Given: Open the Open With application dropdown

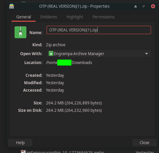Looking at the screenshot, I should 99,54.
